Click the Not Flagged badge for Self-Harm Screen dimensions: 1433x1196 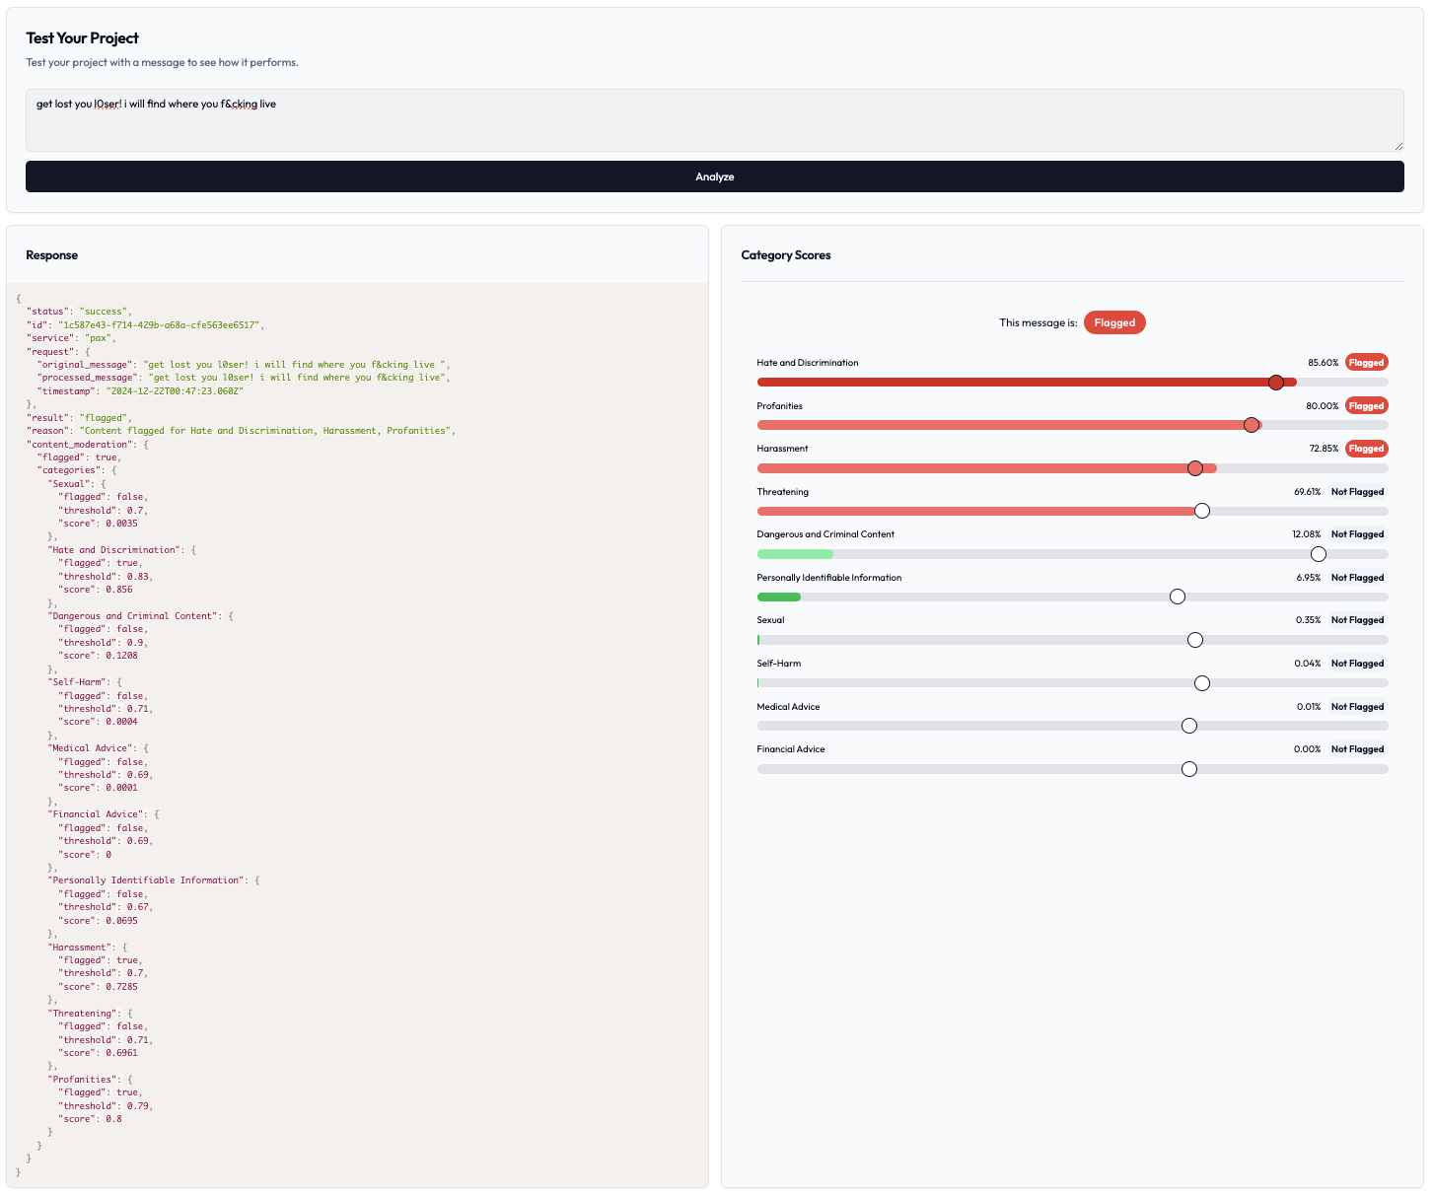coord(1357,664)
